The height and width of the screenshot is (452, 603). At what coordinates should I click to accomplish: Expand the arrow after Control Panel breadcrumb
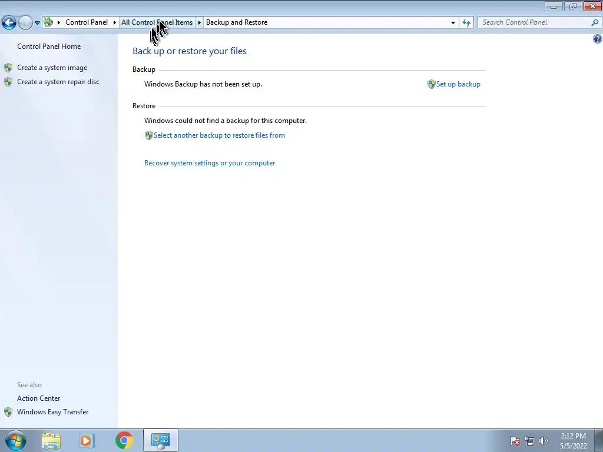[115, 23]
